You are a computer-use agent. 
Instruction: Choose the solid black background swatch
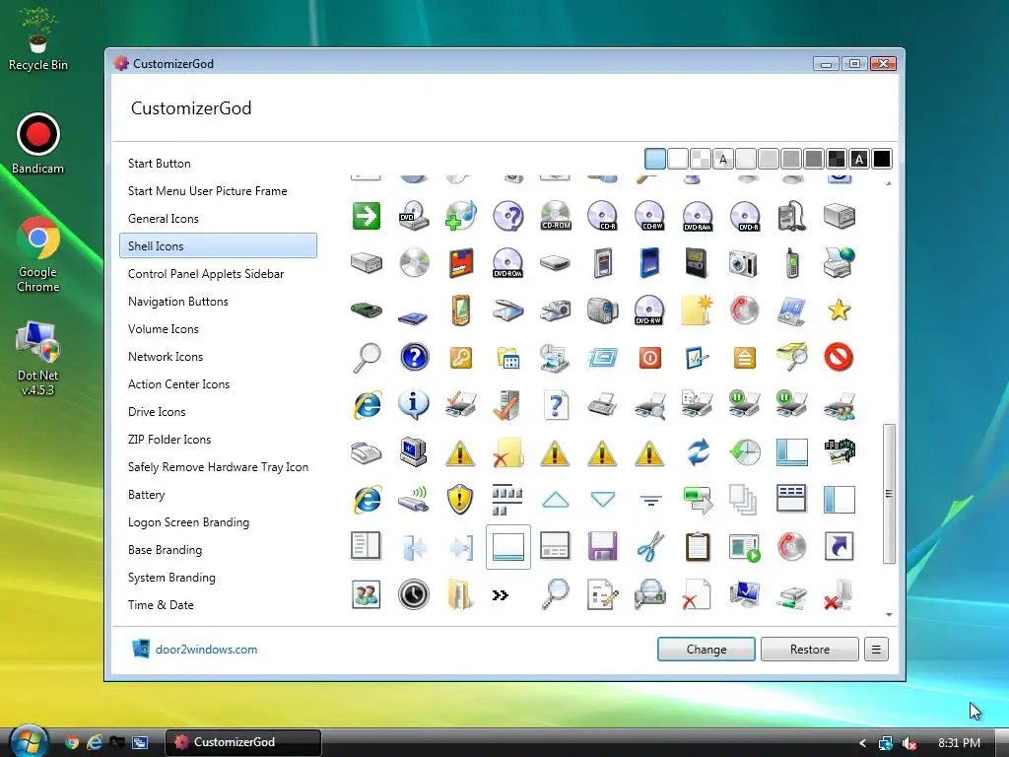(x=882, y=159)
